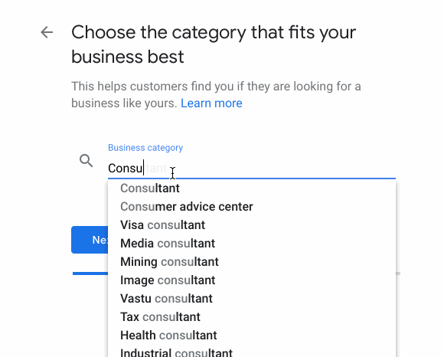Choose Image consultant option

[x=252, y=280]
